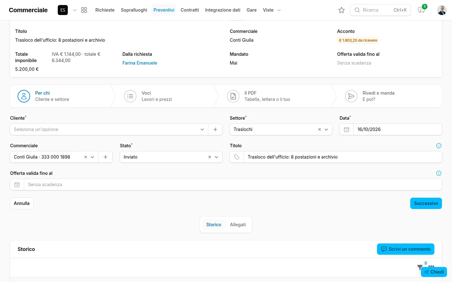
Task: Click the Titolo text input field
Action: pos(343,157)
